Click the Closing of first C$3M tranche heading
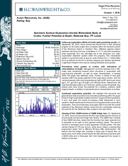Viewport: 128px width, 166px height. (84, 113)
